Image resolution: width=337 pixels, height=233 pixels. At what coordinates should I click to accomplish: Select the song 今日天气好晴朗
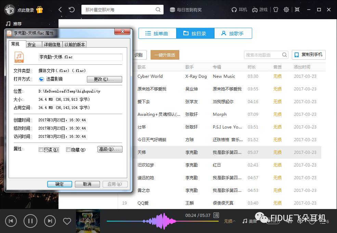(152, 140)
